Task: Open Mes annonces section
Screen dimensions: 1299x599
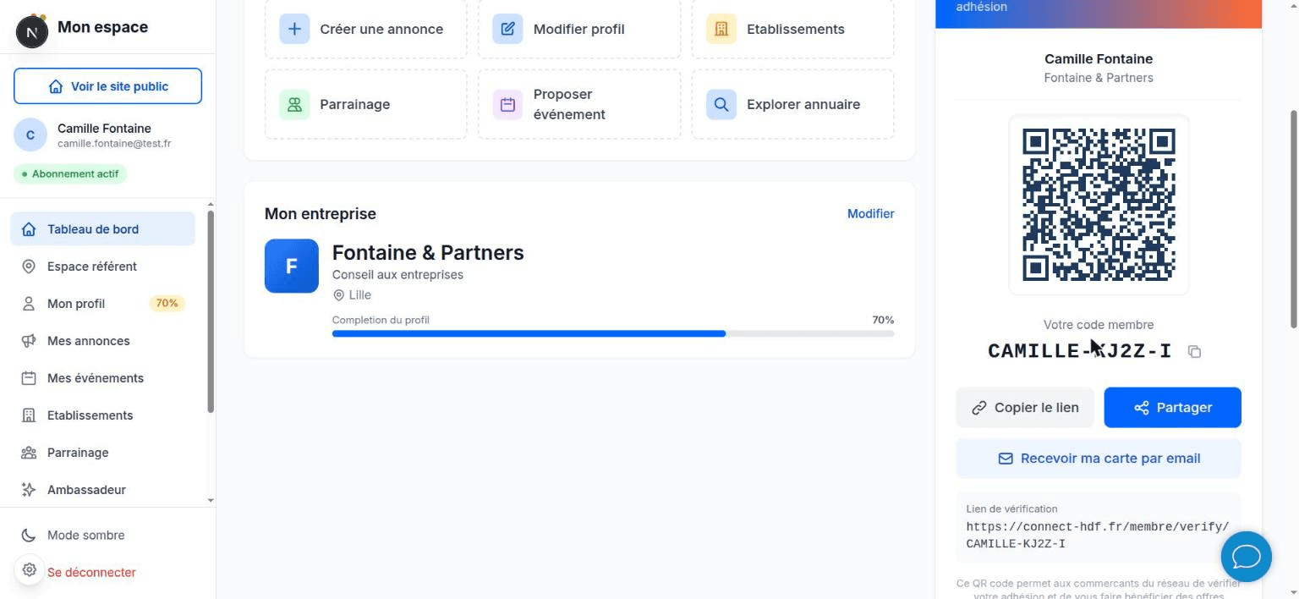Action: coord(102,341)
